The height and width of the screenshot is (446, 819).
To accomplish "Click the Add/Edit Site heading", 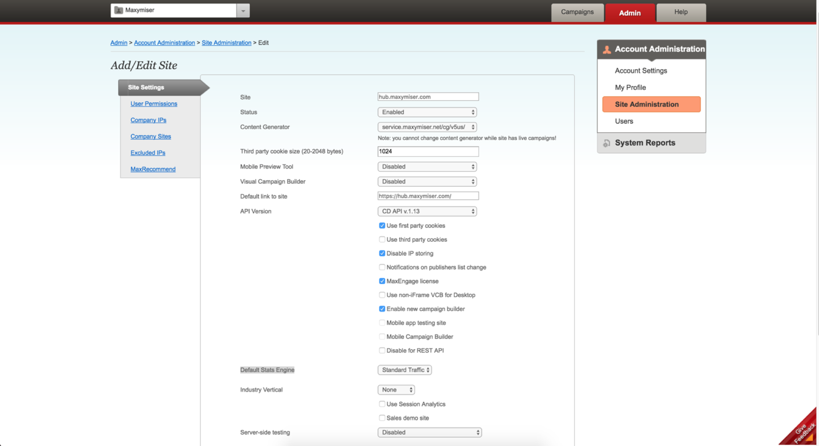I will tap(144, 65).
